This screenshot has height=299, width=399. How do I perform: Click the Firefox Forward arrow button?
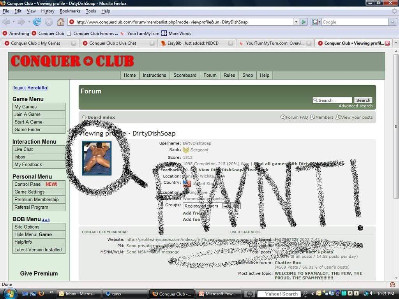coord(21,22)
